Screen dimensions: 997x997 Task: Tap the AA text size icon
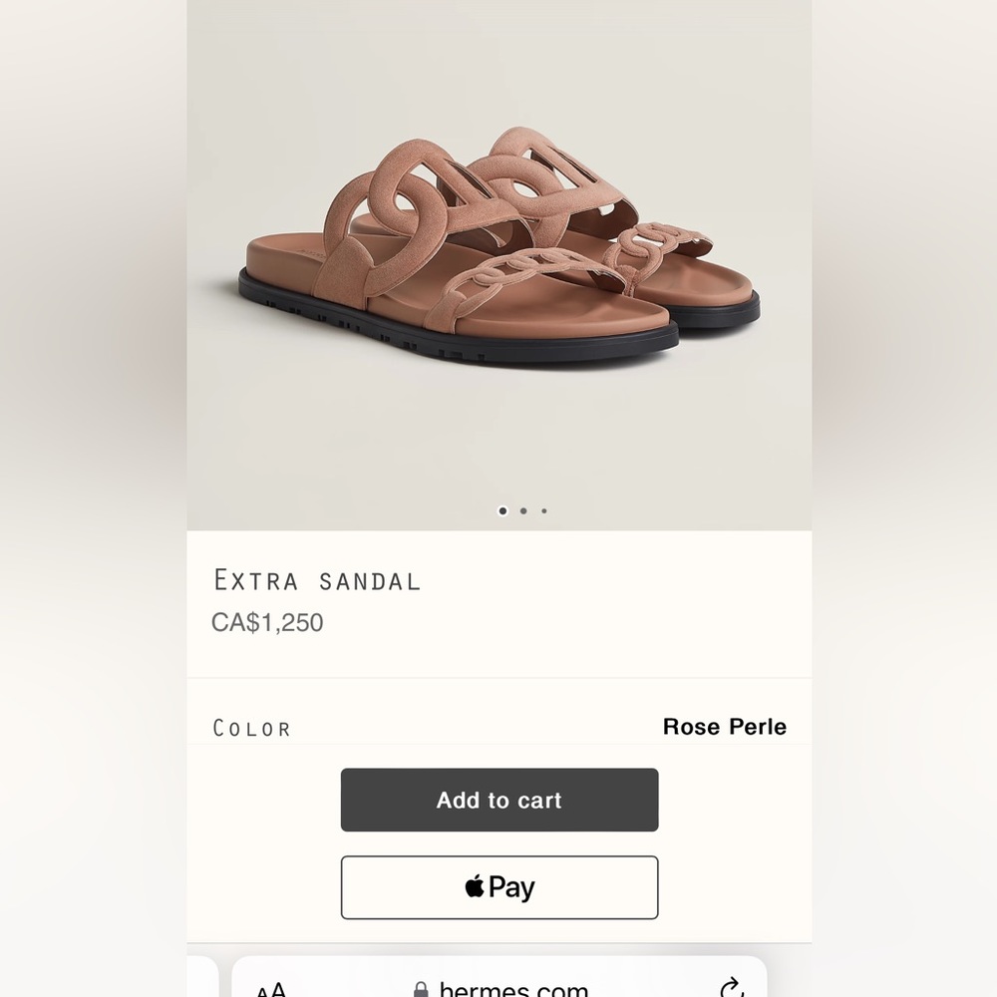[271, 990]
